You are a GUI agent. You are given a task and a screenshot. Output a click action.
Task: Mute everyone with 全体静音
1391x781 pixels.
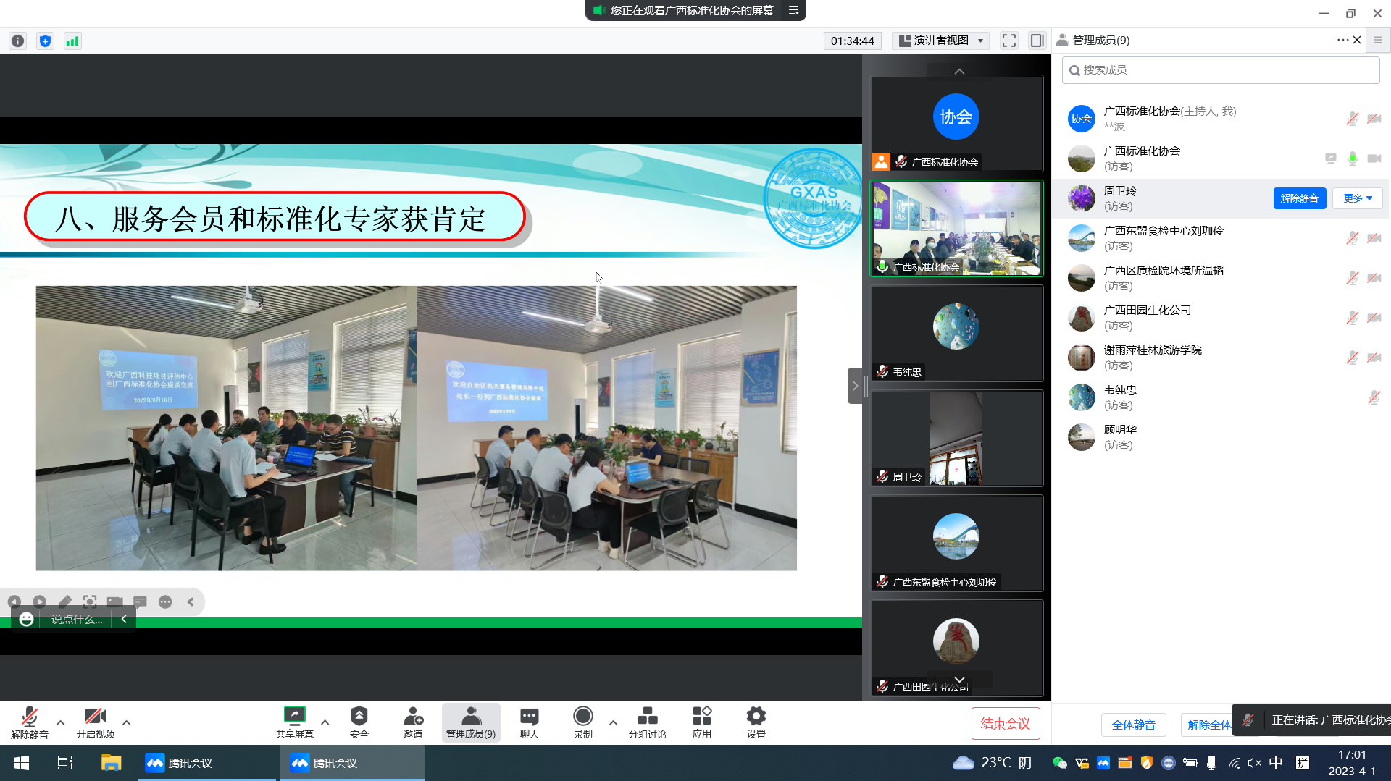(x=1134, y=725)
